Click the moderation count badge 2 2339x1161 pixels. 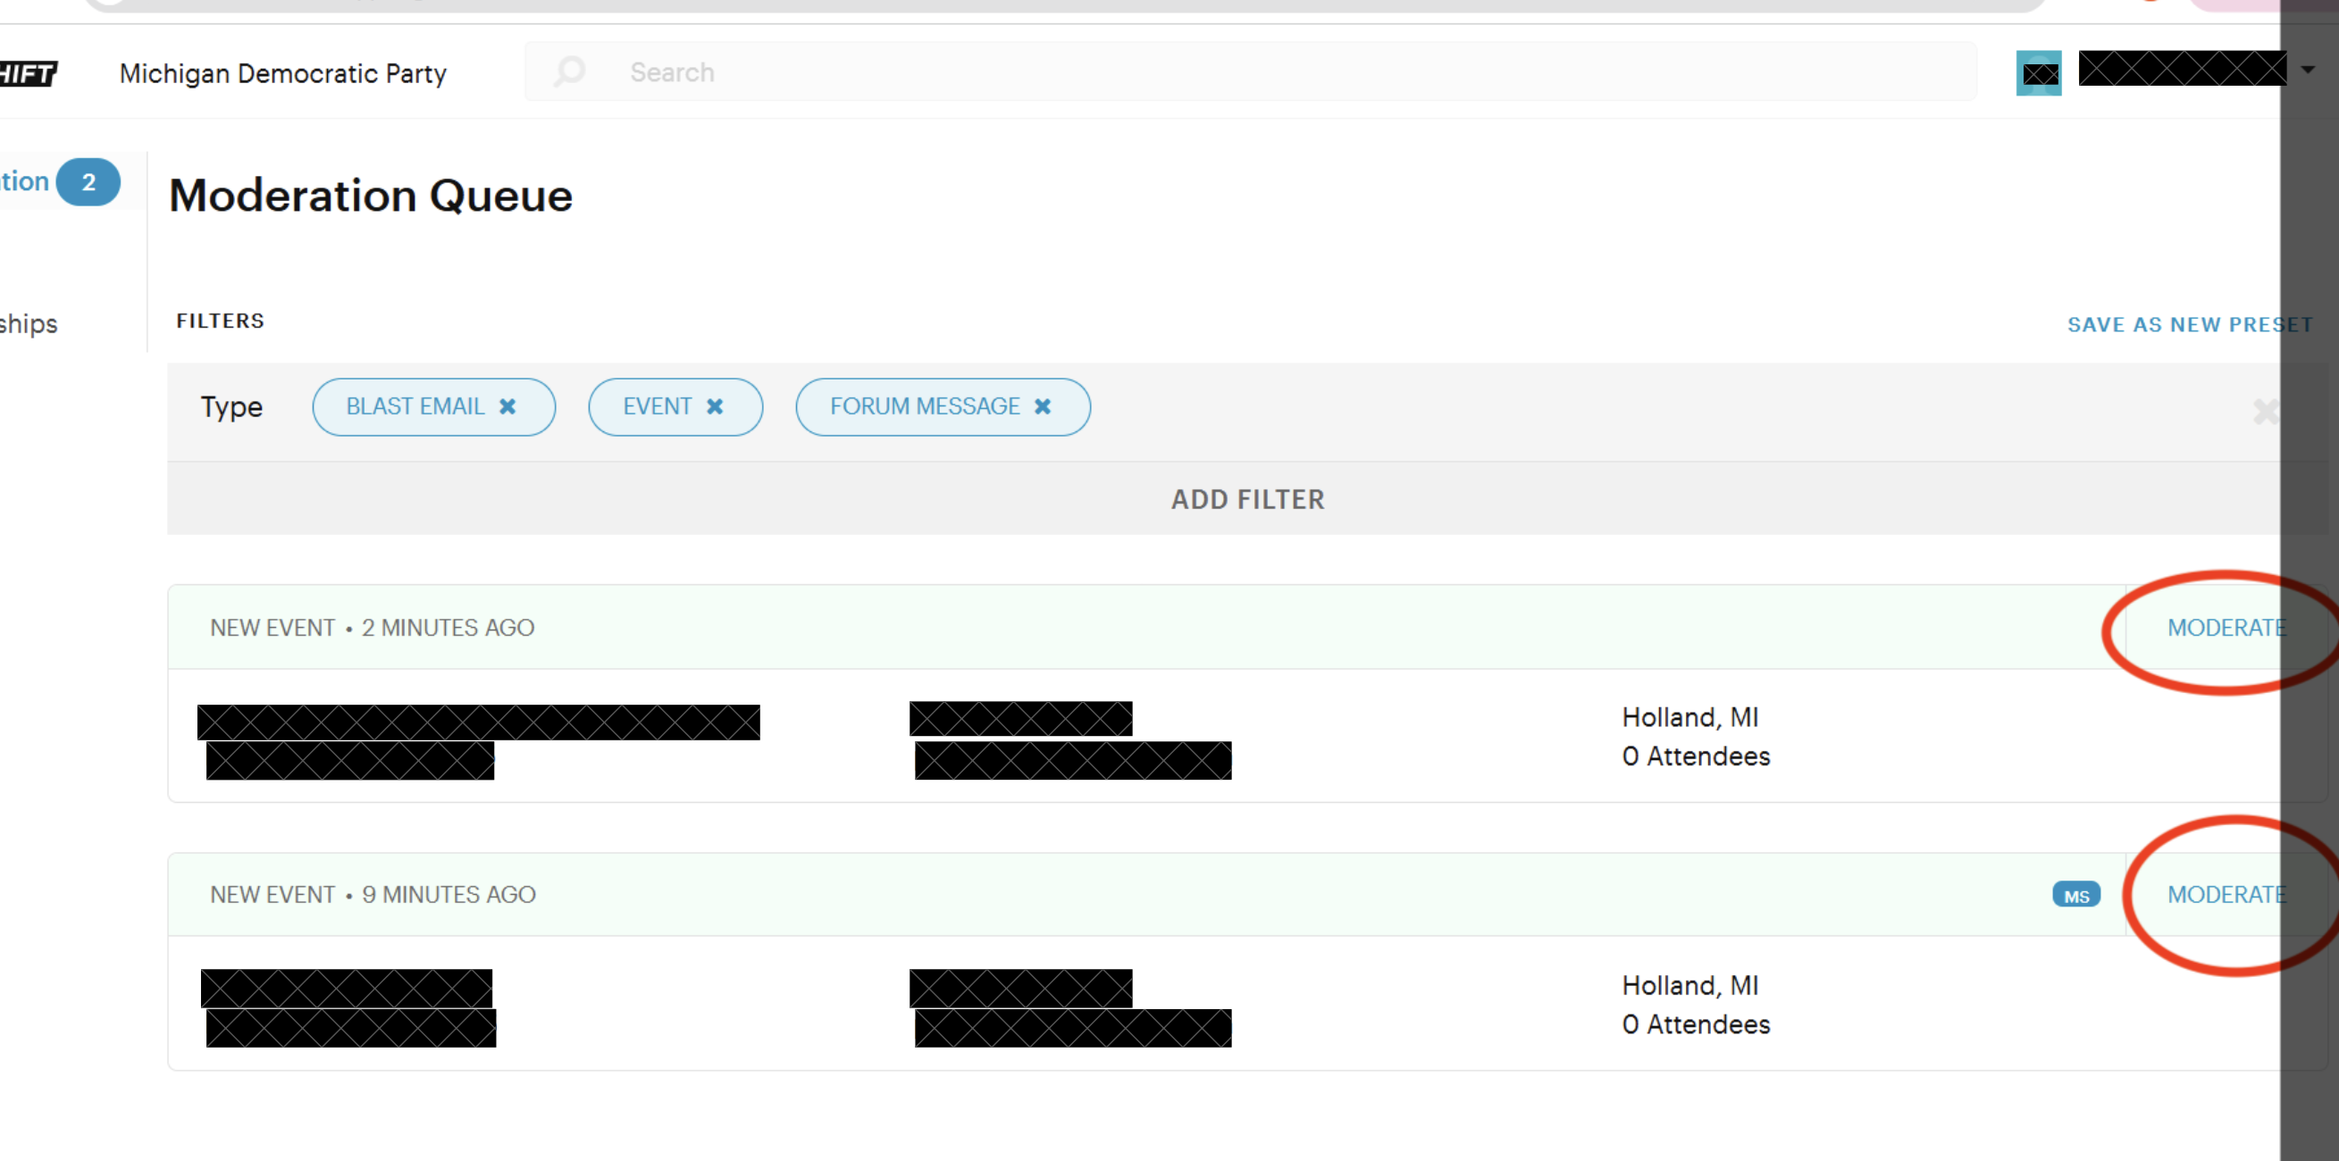[88, 182]
